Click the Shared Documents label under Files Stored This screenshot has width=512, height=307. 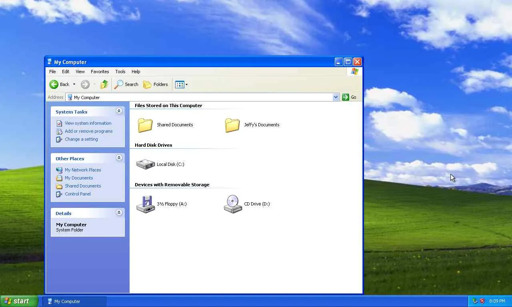tap(175, 125)
